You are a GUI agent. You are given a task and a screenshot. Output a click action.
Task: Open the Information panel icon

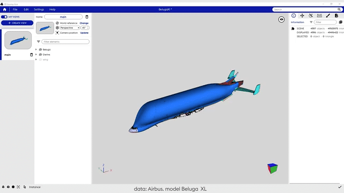coord(293,16)
